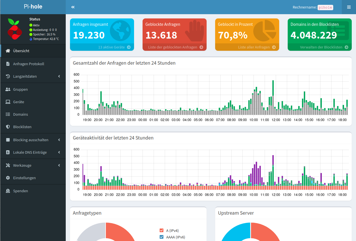Screen dimensions: 356x241
Task: Click the donate icon beside Spenden
Action: coord(8,191)
